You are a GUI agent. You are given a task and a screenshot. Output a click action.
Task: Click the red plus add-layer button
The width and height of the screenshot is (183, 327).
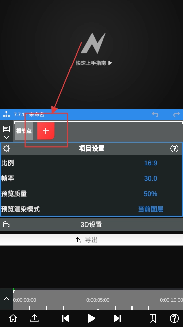(x=46, y=131)
